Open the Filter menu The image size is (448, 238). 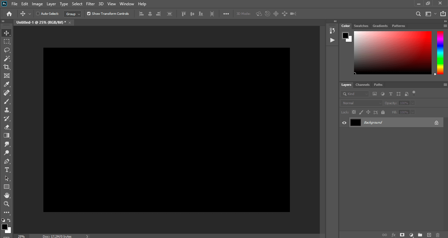[90, 4]
